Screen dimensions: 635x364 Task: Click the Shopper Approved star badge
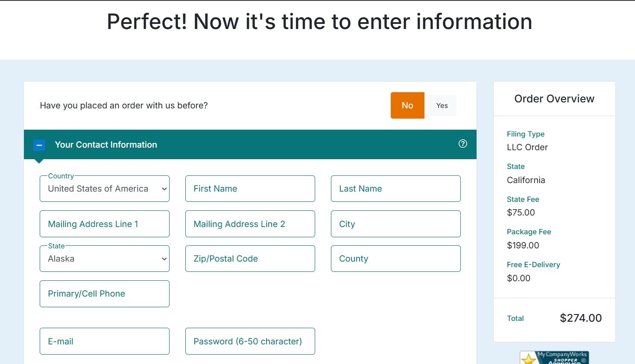click(554, 358)
